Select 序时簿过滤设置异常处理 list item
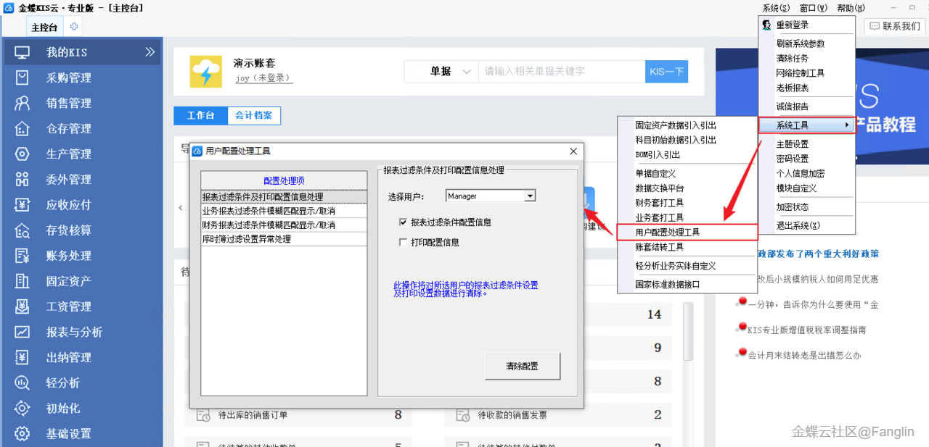Image resolution: width=929 pixels, height=447 pixels. tap(247, 239)
